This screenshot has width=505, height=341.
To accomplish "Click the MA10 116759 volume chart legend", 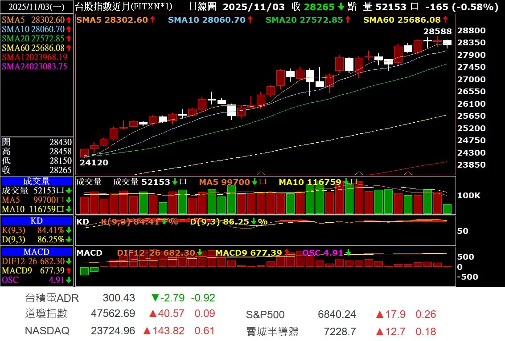I will coord(318,182).
